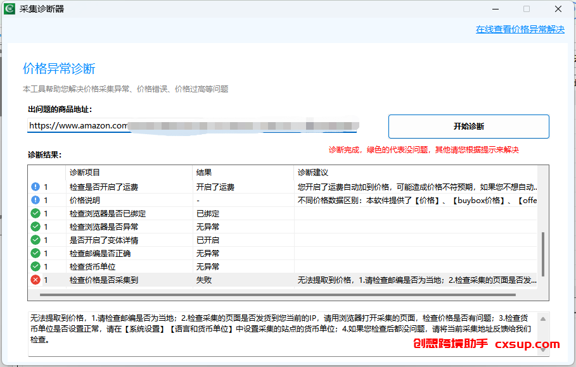Viewport: 576px width, 367px height.
Task: Click the green checkmark icon for 检查浏览器是否异常
Action: 35,227
